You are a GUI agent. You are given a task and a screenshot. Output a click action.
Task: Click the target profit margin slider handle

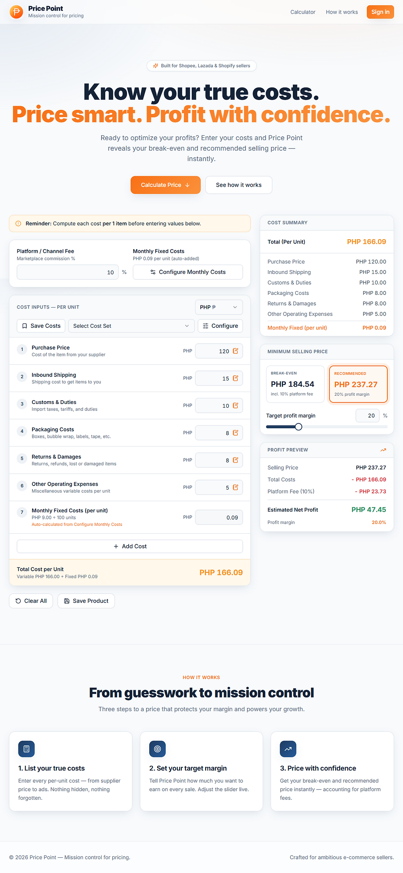click(x=299, y=427)
